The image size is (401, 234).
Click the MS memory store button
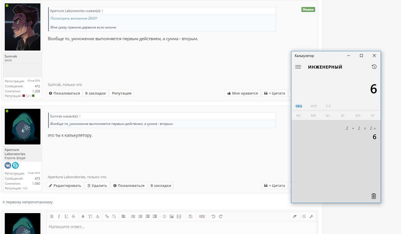tap(358, 115)
